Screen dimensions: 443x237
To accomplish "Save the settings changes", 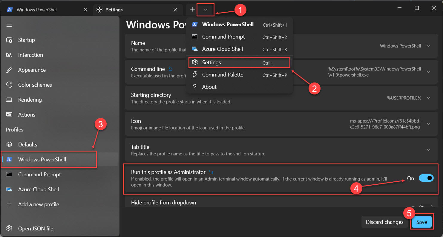I will pyautogui.click(x=422, y=222).
